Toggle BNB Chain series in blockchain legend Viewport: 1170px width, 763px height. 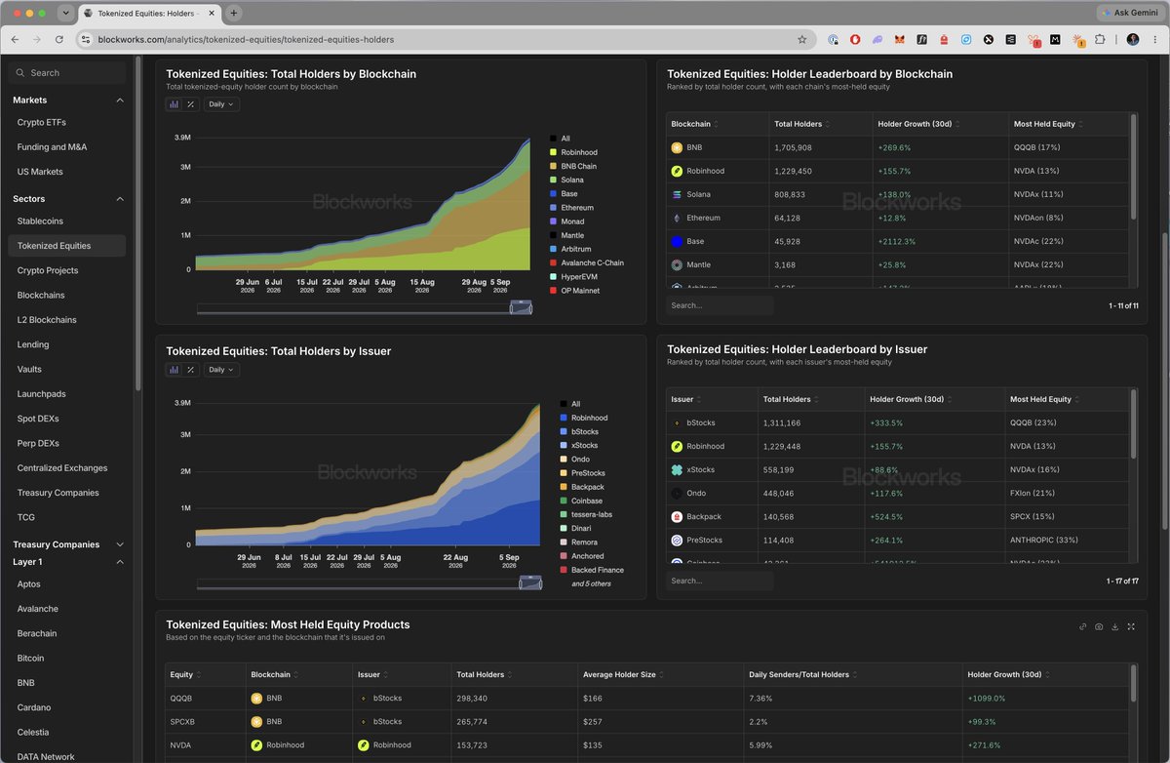[x=573, y=166]
